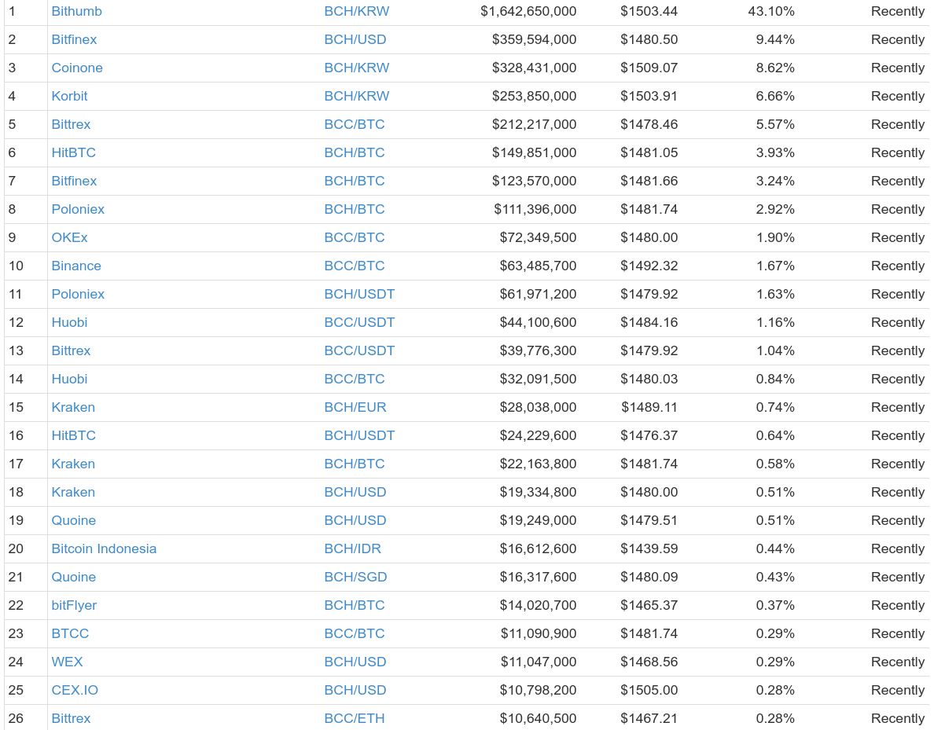Open BCH/USD pair in row 2

(355, 39)
